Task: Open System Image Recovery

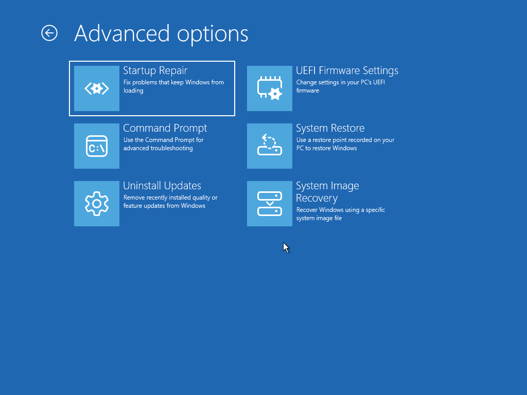Action: coord(324,203)
